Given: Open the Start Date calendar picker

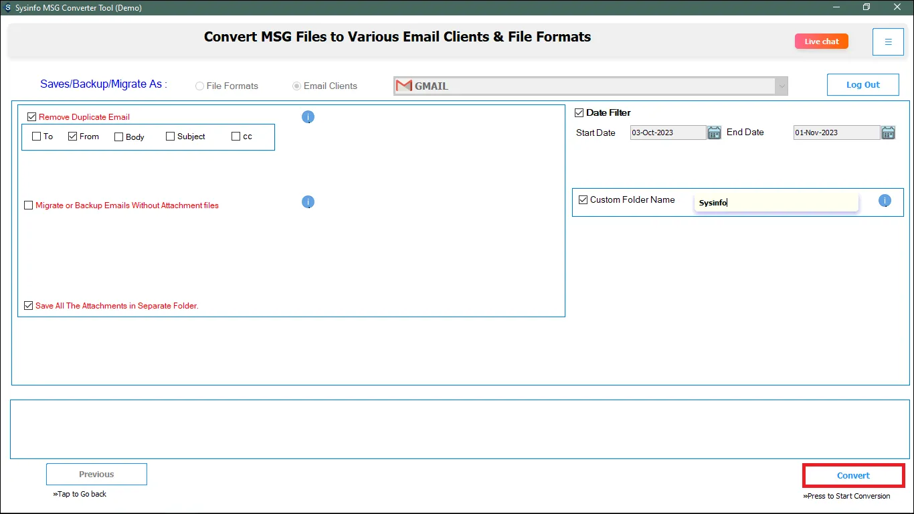Looking at the screenshot, I should [714, 133].
